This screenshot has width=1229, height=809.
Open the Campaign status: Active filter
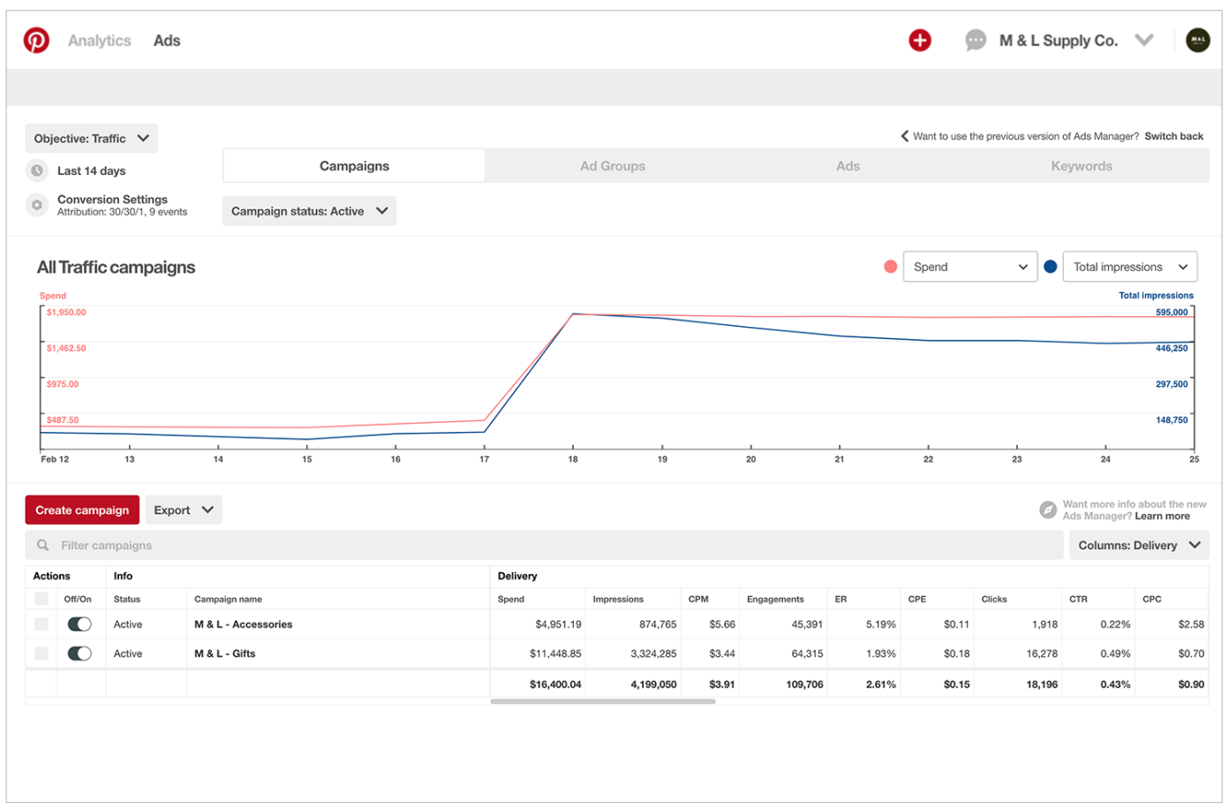tap(309, 210)
